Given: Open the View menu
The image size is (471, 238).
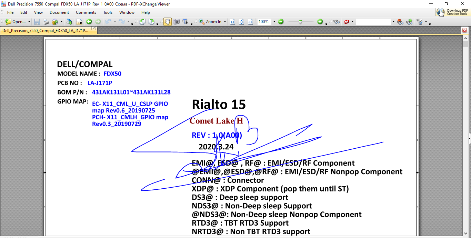Looking at the screenshot, I should [x=39, y=12].
